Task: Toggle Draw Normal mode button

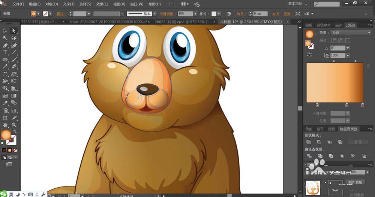Action: point(4,157)
